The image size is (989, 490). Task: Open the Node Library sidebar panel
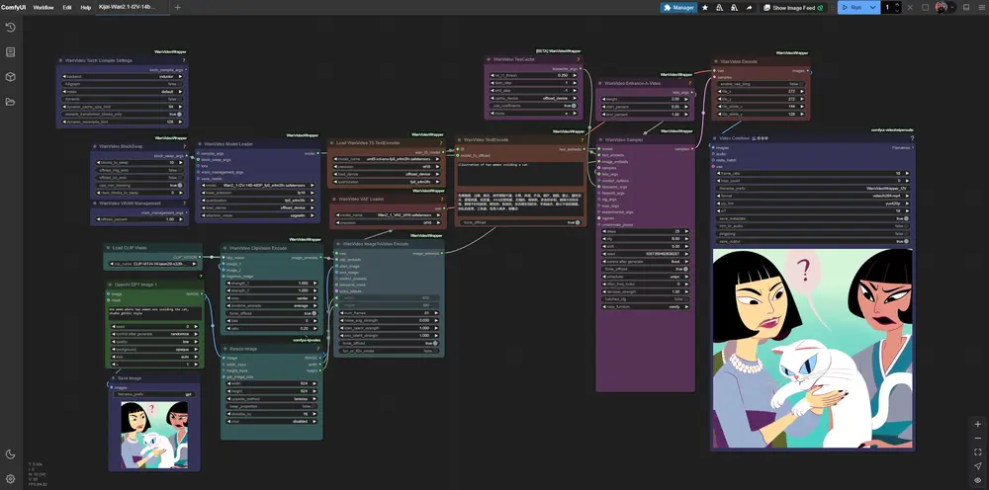coord(10,52)
